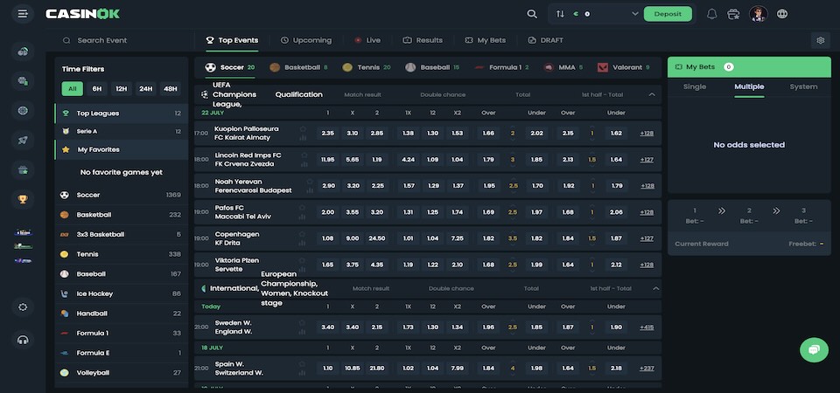Select the 12H time filter

(122, 89)
